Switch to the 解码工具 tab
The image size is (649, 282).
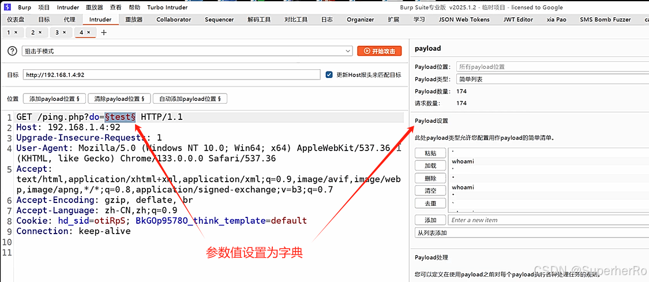[x=259, y=20]
